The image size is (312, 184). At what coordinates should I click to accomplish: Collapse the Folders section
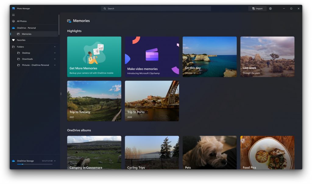point(55,47)
